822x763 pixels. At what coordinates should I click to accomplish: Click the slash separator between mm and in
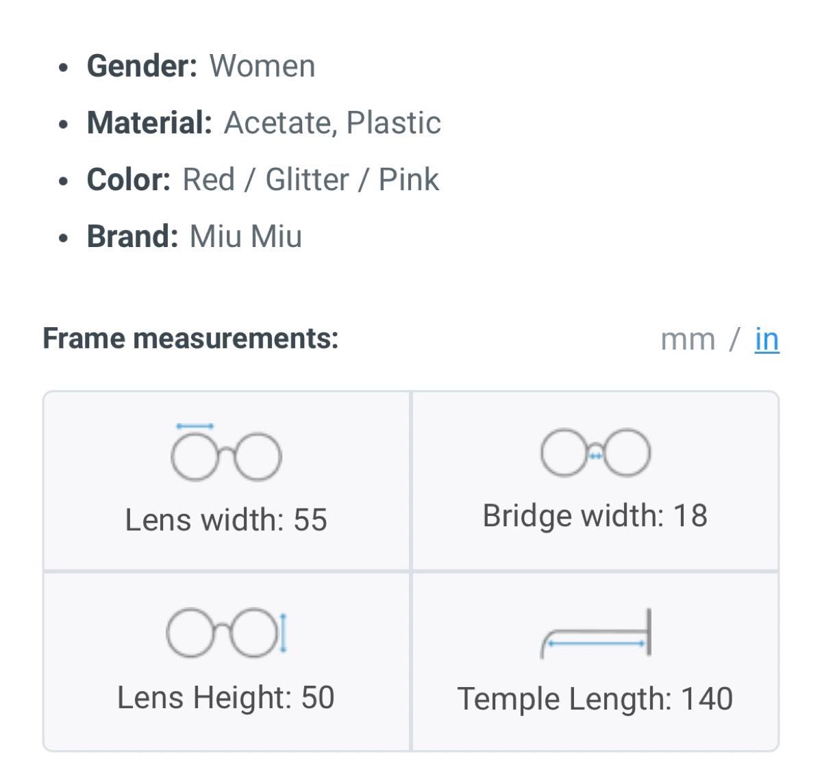[x=734, y=339]
